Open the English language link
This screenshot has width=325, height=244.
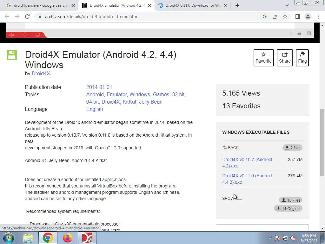(95, 109)
